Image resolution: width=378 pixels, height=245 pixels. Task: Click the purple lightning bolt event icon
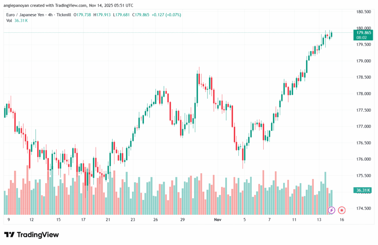(x=331, y=210)
